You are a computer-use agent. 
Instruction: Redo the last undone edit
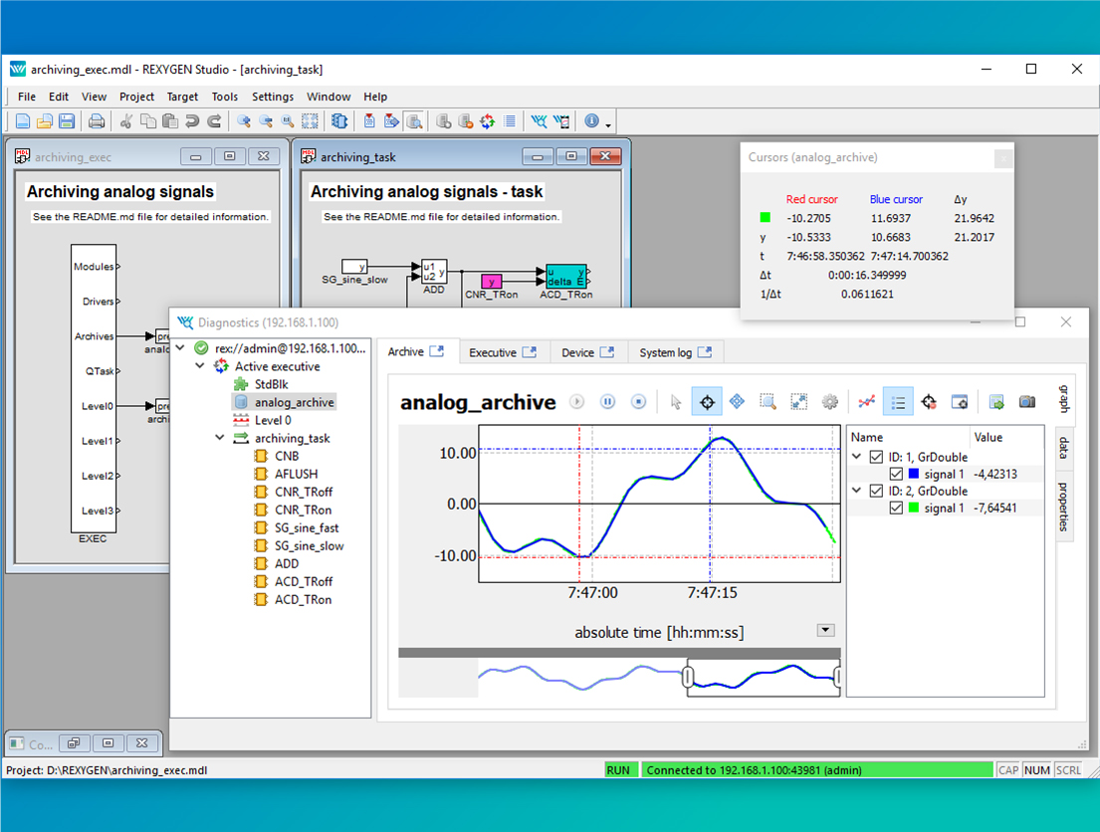tap(215, 121)
